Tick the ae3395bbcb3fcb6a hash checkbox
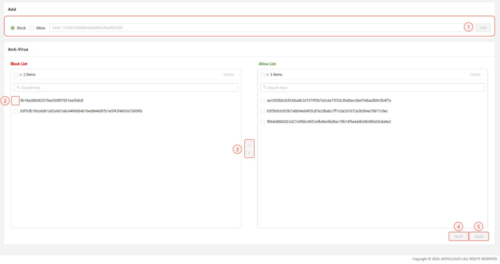Image resolution: width=500 pixels, height=264 pixels. [262, 101]
